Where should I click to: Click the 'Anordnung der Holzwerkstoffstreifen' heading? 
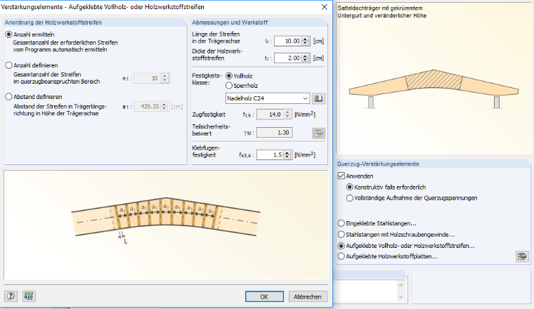click(53, 22)
